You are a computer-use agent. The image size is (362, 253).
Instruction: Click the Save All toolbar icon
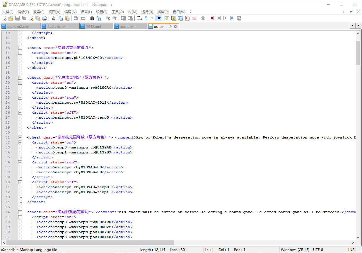coord(24,18)
